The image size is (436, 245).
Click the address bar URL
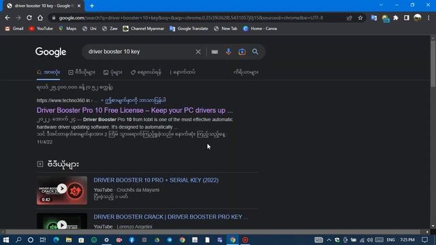[x=191, y=18]
